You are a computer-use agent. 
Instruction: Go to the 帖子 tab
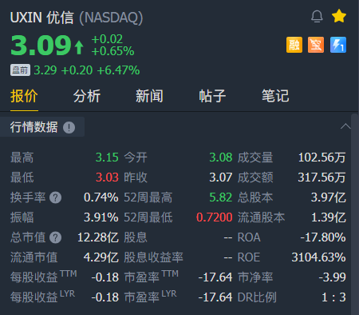click(x=212, y=96)
